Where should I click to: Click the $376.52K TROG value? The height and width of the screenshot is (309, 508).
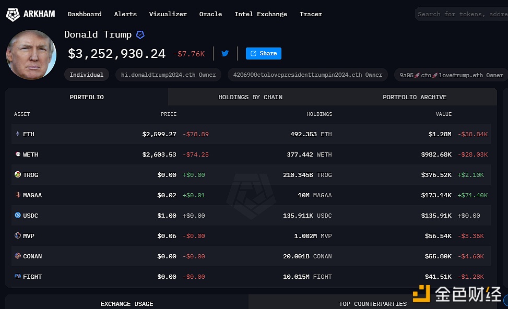tap(436, 175)
